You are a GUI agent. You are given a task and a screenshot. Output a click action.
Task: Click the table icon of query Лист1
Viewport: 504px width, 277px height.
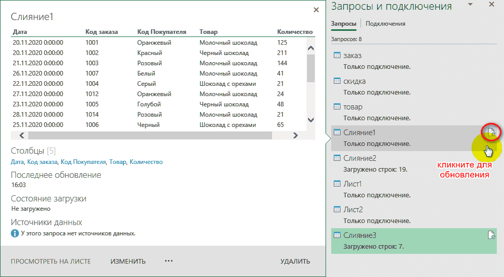click(337, 184)
